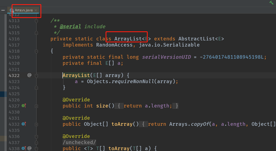Collapse class body fold at line 4318
The width and height of the screenshot is (276, 151).
[x=36, y=51]
